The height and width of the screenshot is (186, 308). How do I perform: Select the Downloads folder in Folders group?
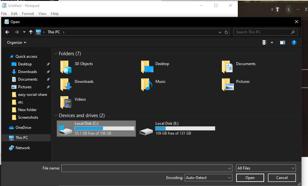coord(77,84)
